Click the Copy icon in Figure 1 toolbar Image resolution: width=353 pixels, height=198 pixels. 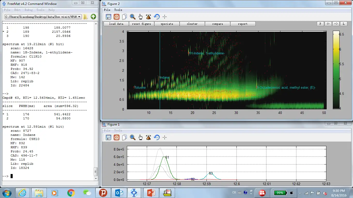click(x=125, y=137)
